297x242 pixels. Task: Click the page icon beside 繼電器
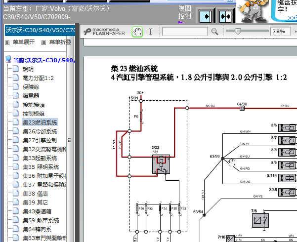click(16, 95)
